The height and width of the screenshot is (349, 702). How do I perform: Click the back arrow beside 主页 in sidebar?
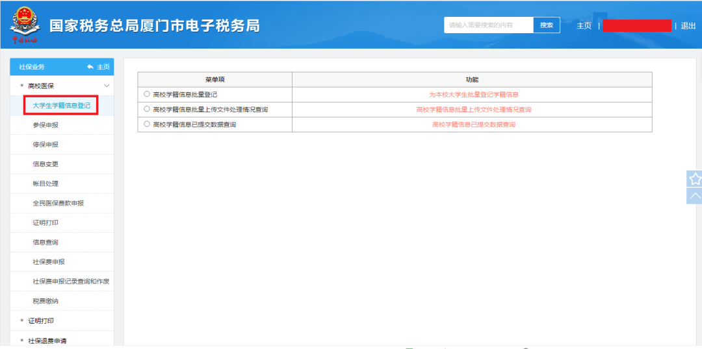pyautogui.click(x=90, y=67)
